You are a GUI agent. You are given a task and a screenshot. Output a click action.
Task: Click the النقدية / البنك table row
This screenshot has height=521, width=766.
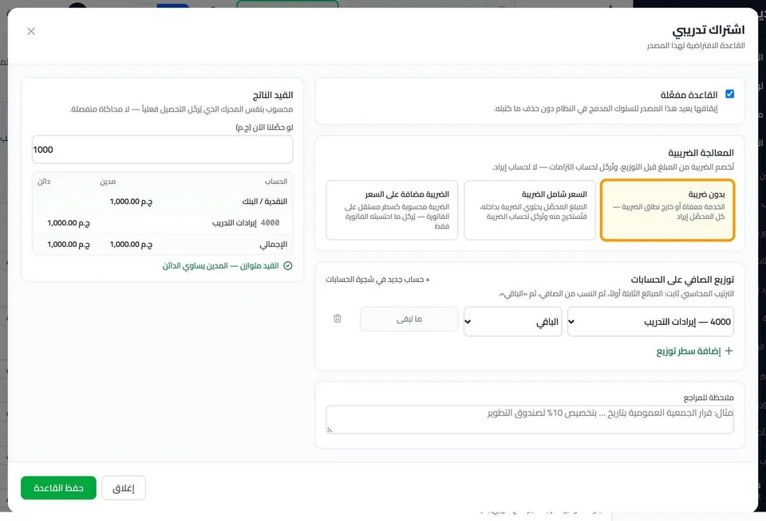pyautogui.click(x=162, y=202)
